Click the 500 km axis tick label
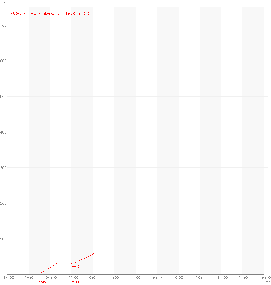 pyautogui.click(x=4, y=96)
